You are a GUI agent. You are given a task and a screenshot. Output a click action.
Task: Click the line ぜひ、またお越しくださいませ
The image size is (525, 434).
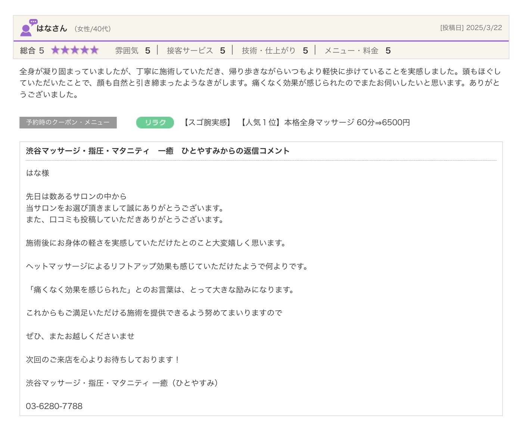click(x=80, y=336)
